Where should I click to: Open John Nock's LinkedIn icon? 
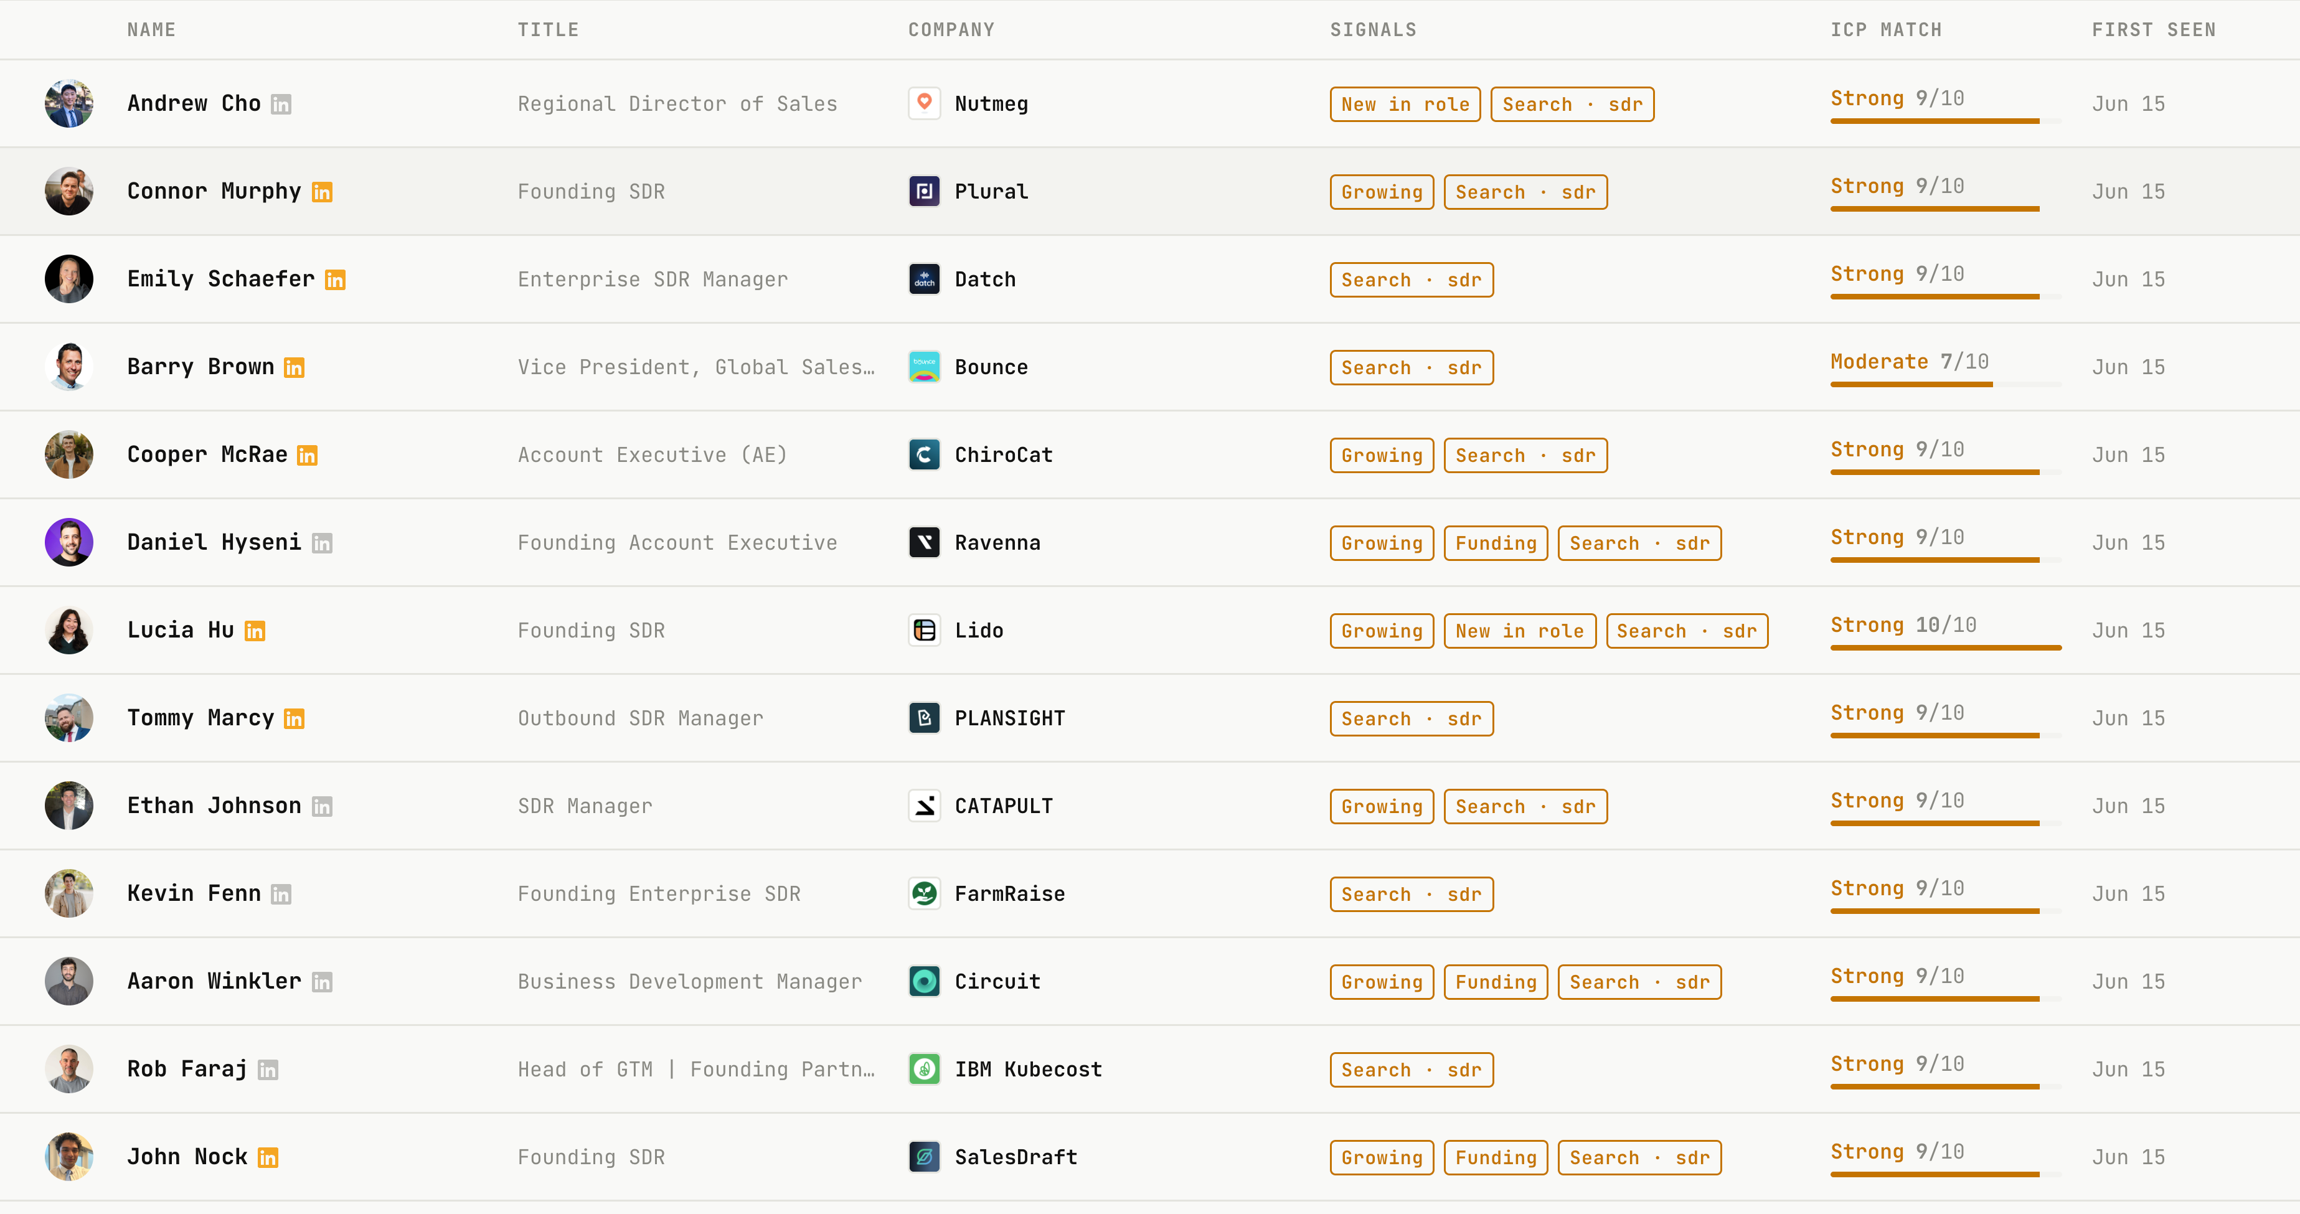click(268, 1158)
